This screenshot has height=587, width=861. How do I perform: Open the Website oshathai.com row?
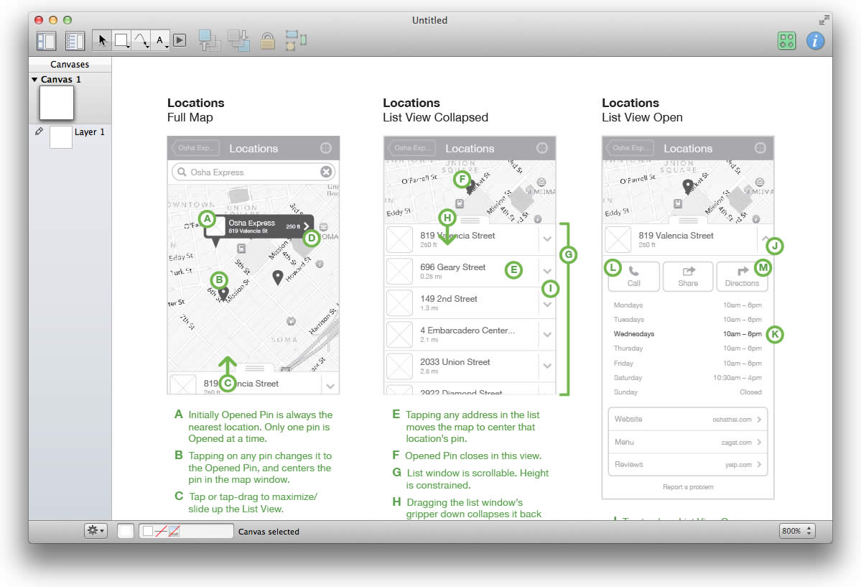click(x=687, y=420)
